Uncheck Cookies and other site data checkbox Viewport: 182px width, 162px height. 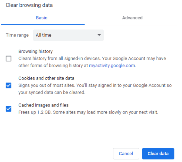[x=9, y=85]
